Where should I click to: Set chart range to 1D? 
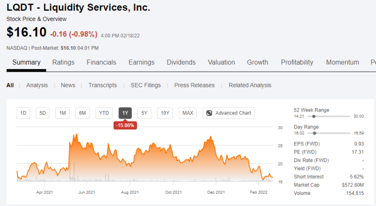coord(23,113)
